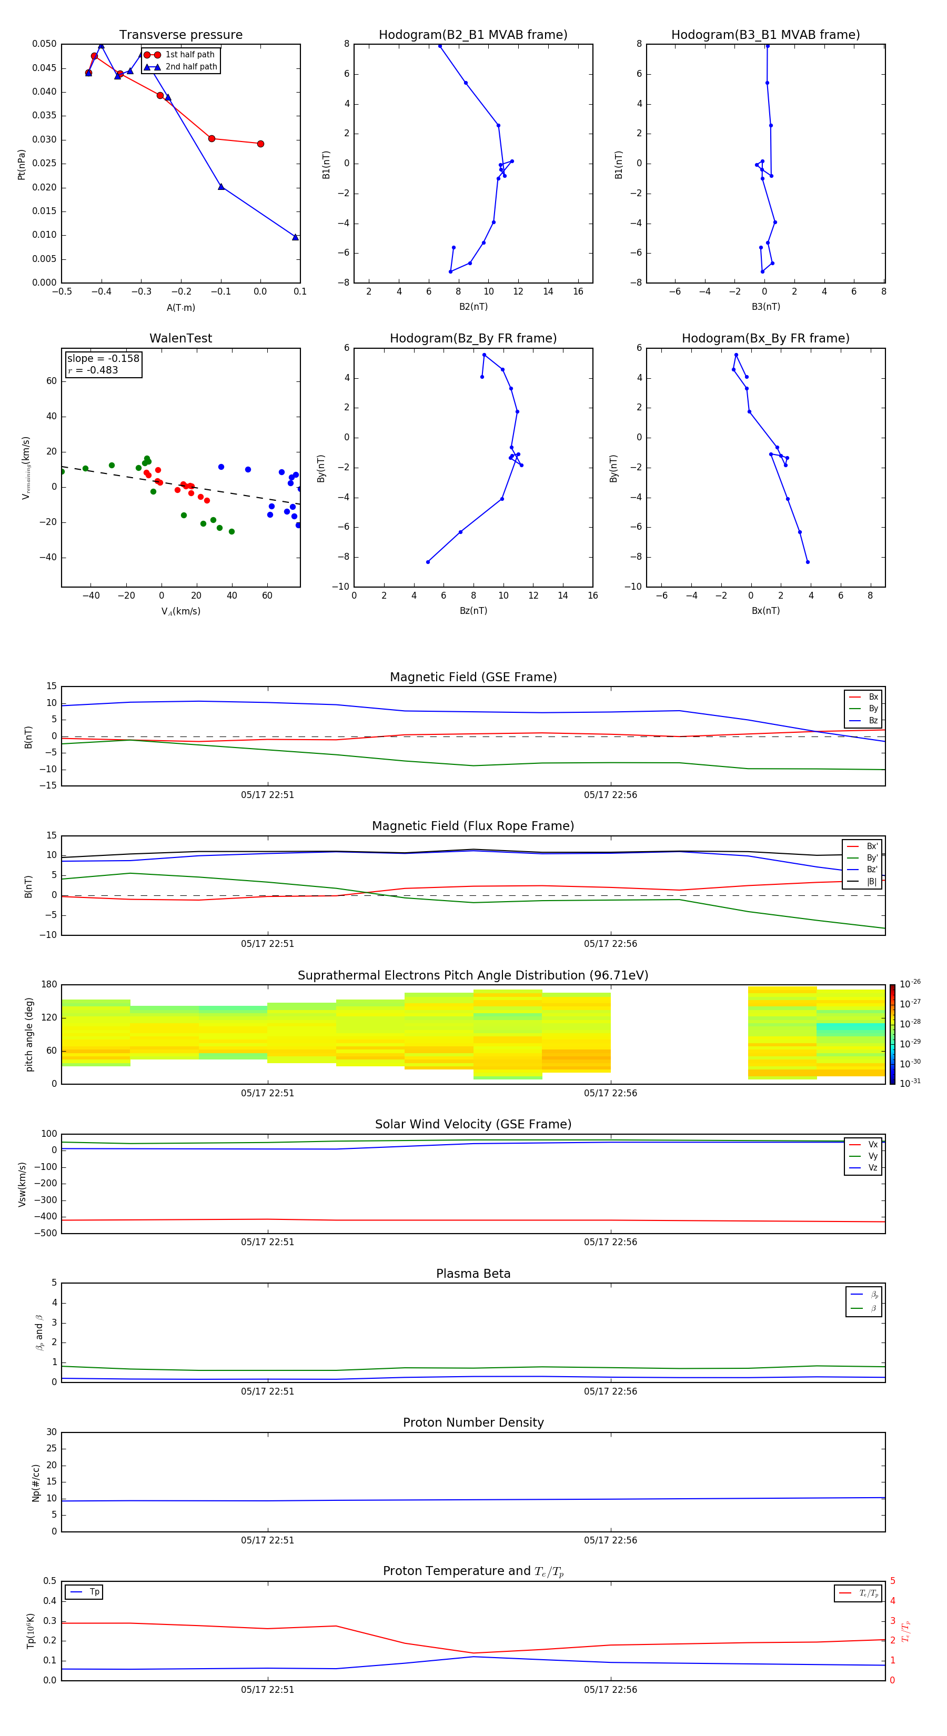Click the '1st half path' legend entry
Screen dimensions: 947x1736
[x=180, y=55]
